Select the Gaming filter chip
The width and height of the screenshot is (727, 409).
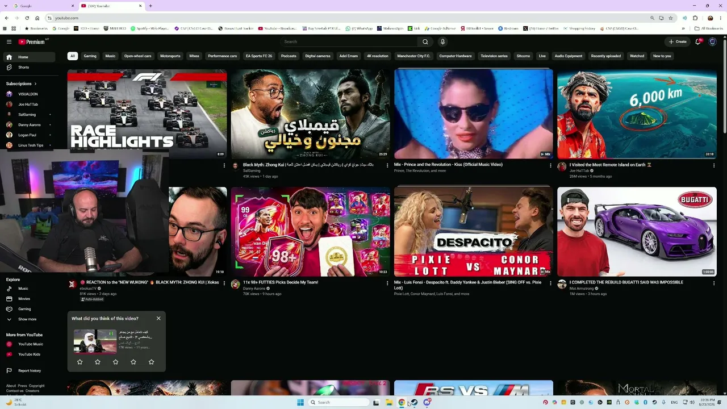pyautogui.click(x=90, y=56)
